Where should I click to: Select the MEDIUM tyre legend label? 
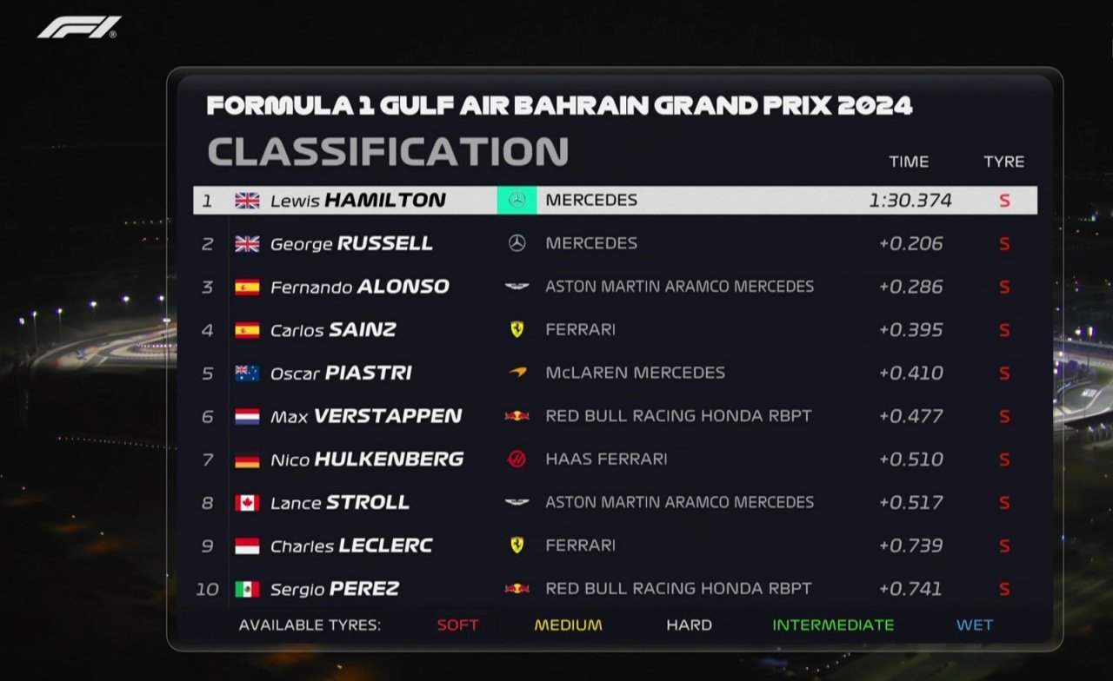coord(568,625)
